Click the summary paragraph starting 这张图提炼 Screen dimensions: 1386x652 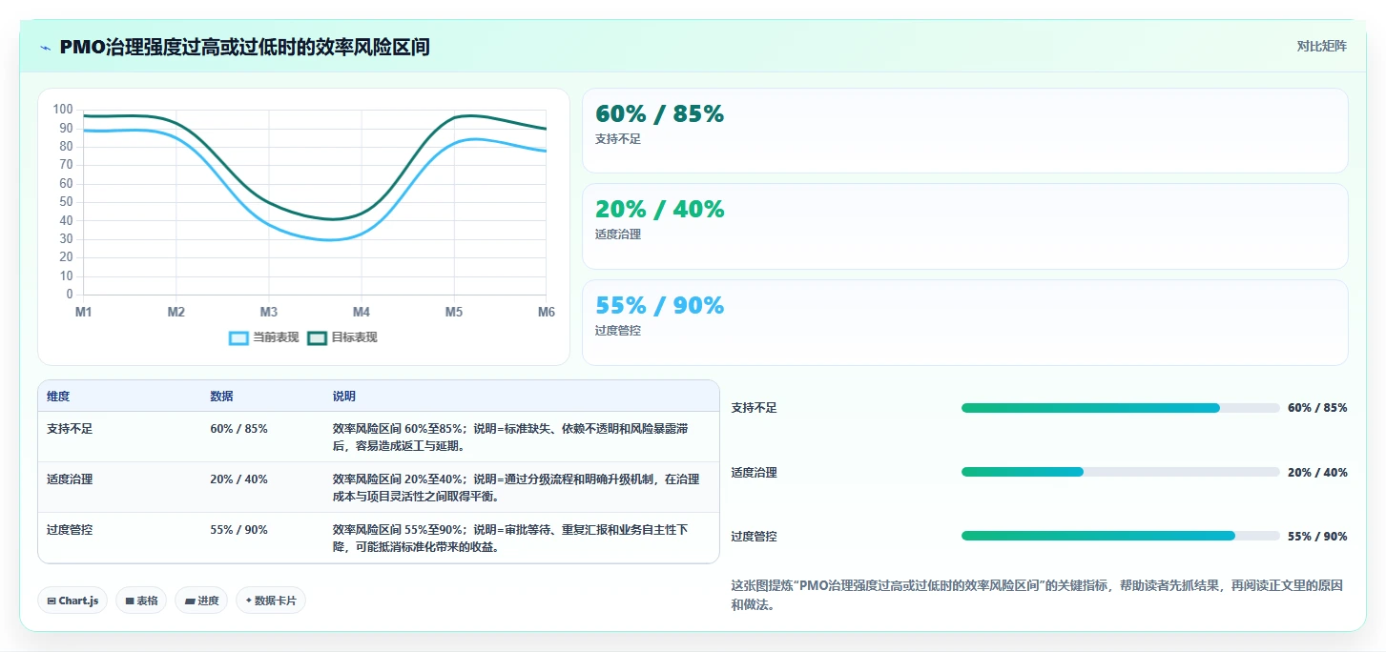point(1037,595)
